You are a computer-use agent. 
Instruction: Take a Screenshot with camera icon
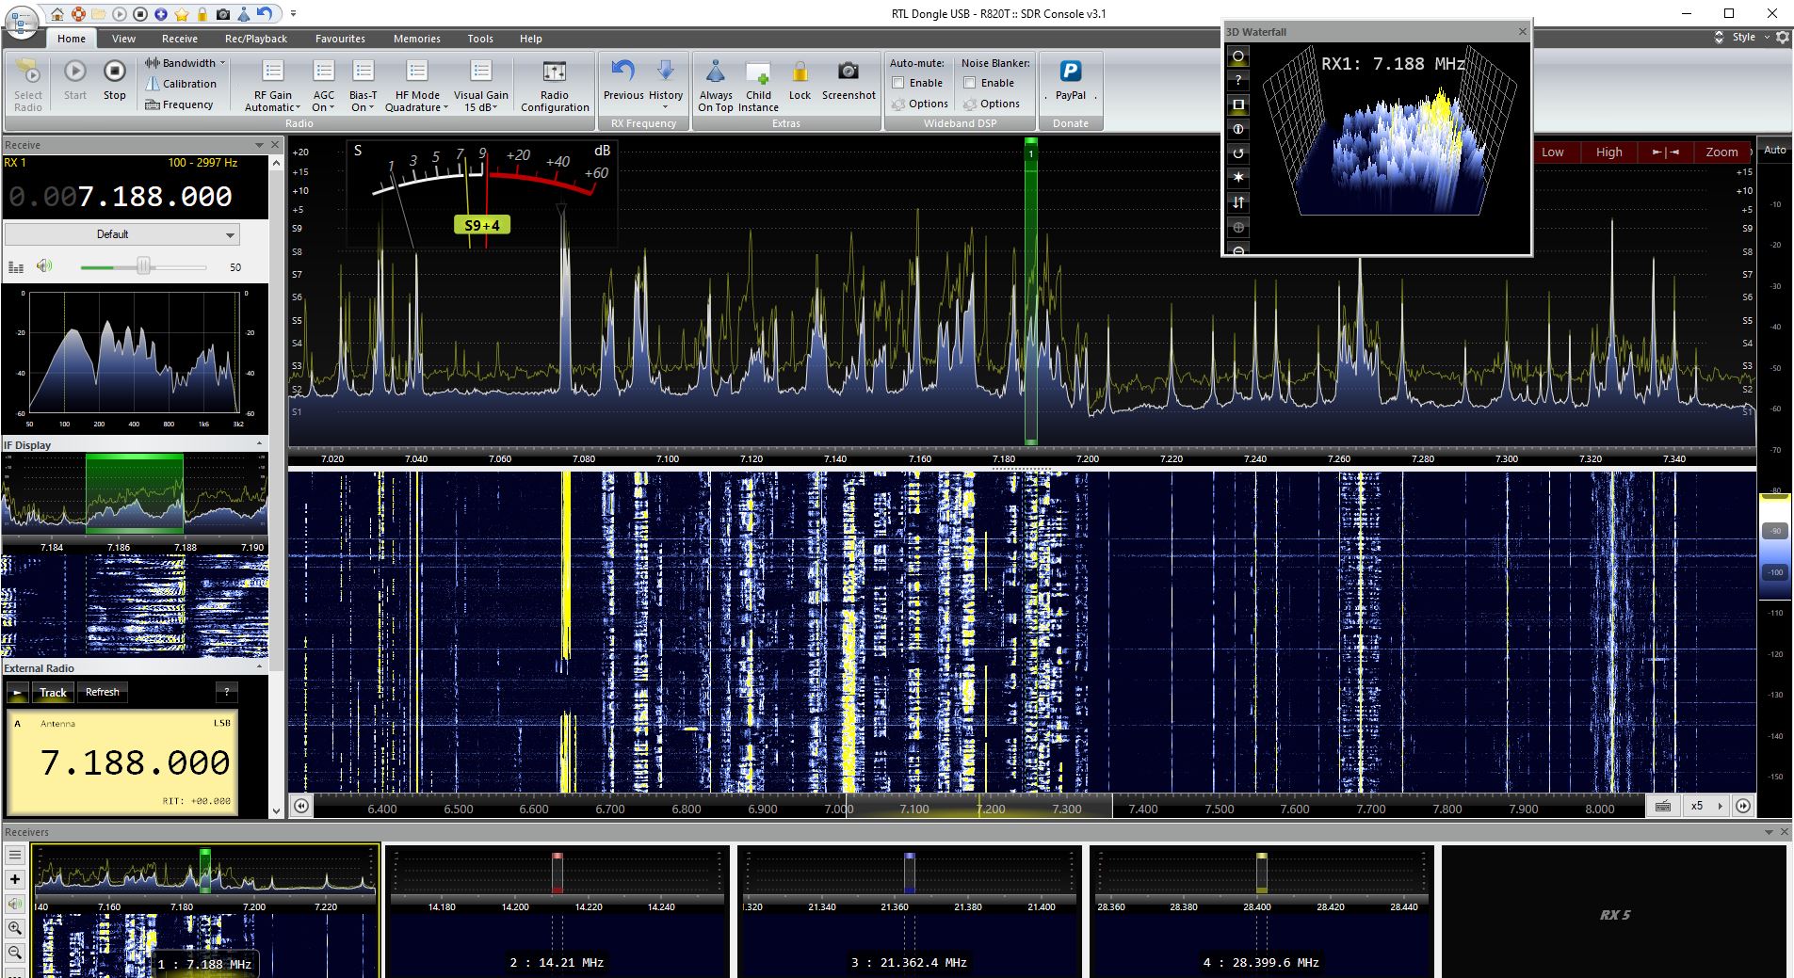848,72
